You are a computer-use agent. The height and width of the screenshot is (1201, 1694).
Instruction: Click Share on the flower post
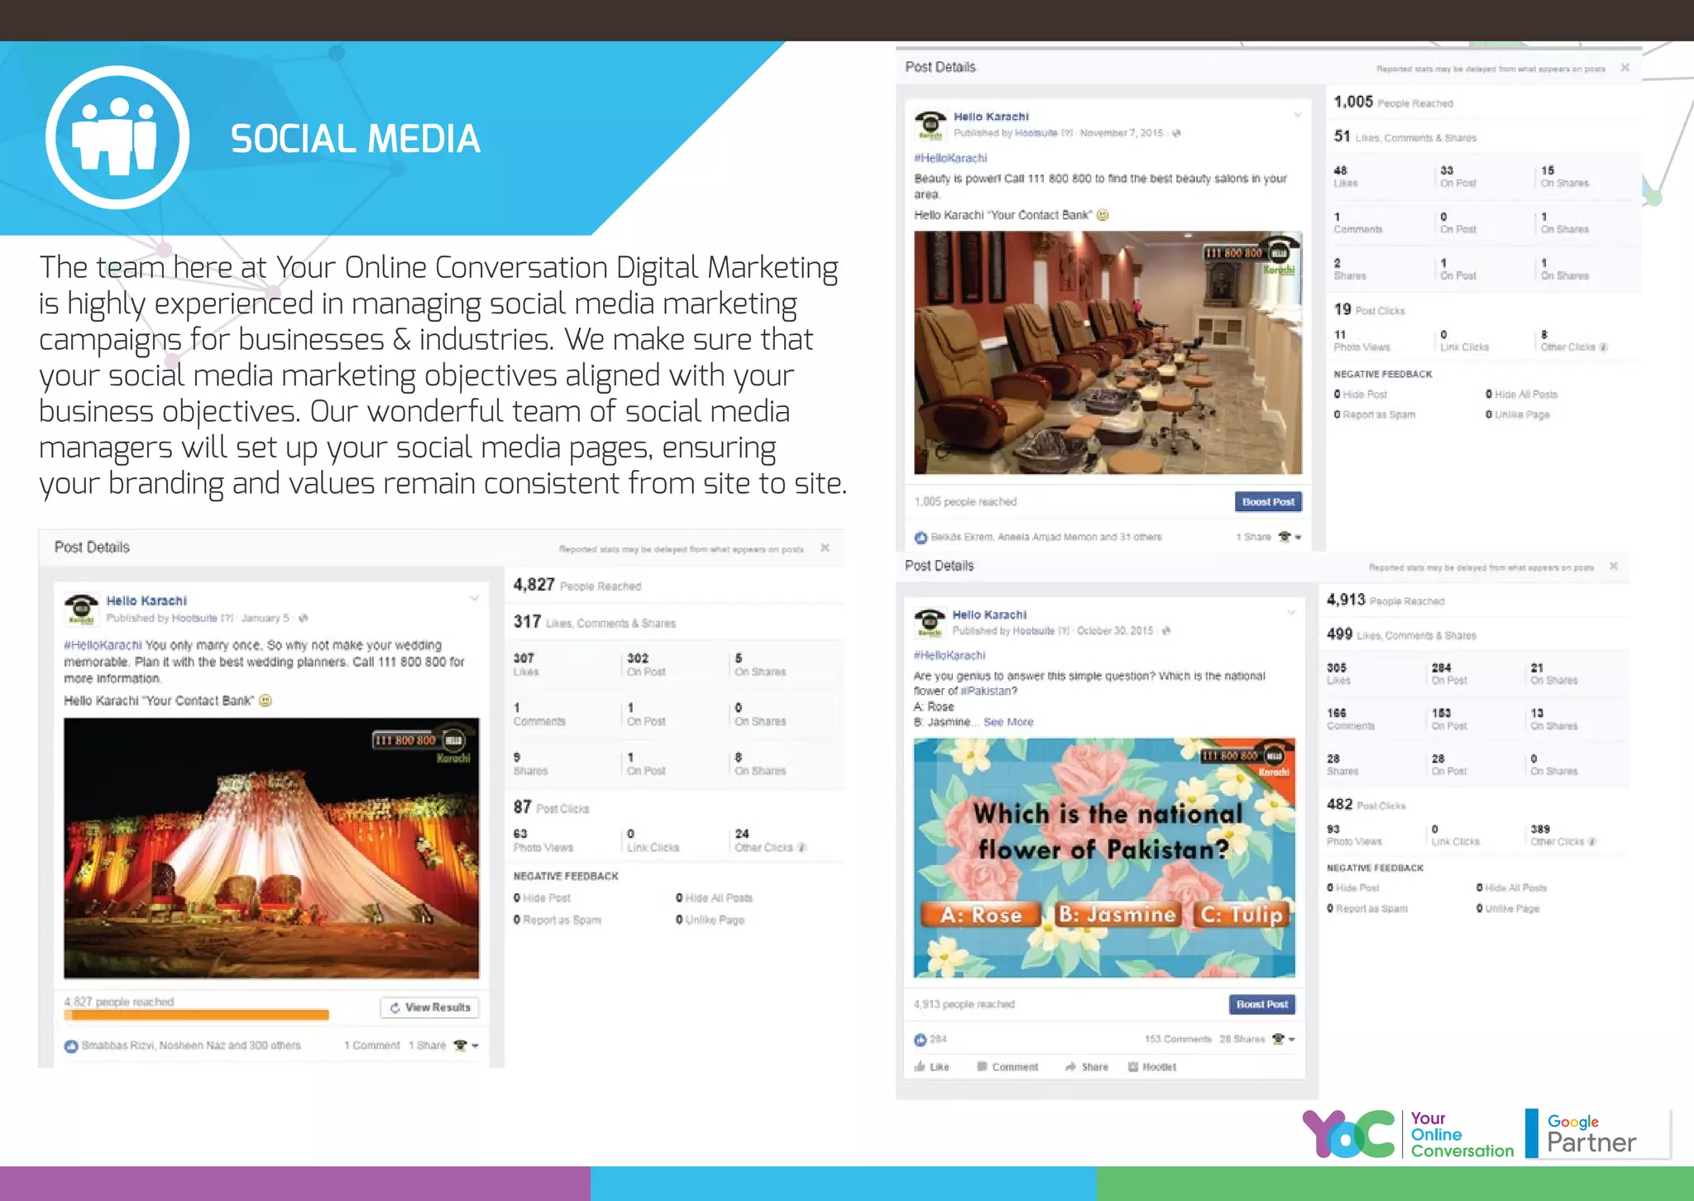1087,1067
